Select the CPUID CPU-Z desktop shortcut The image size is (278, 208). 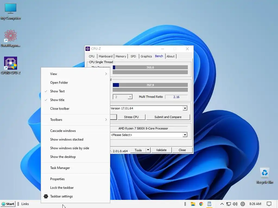11,66
